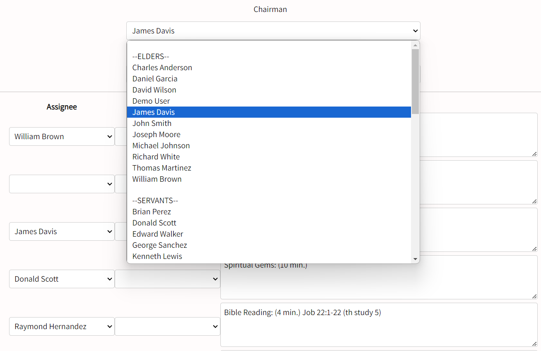Click the Assignee column header
The height and width of the screenshot is (351, 541).
[62, 107]
